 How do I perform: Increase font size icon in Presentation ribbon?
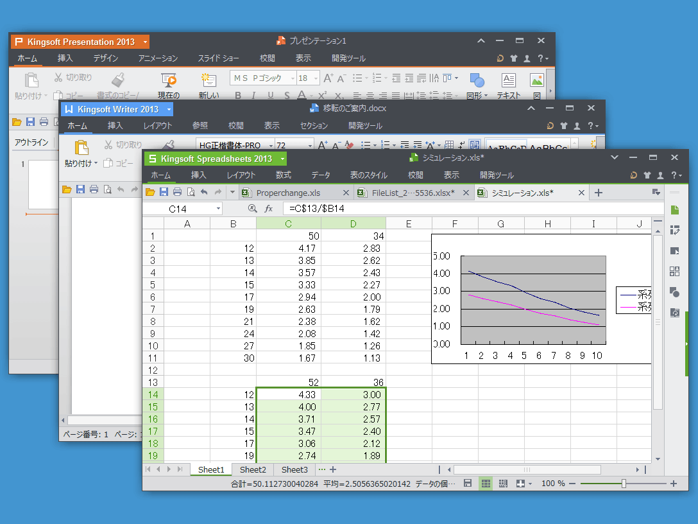coord(328,78)
